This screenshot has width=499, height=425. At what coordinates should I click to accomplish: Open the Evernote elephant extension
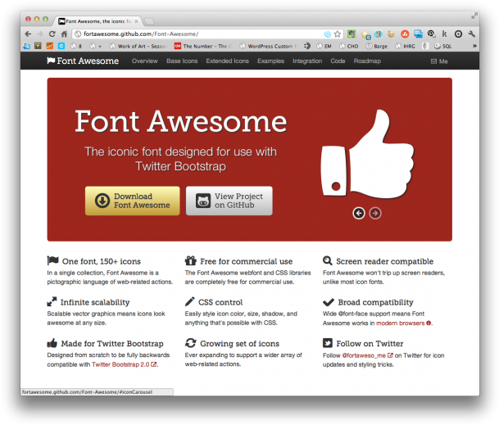point(352,34)
